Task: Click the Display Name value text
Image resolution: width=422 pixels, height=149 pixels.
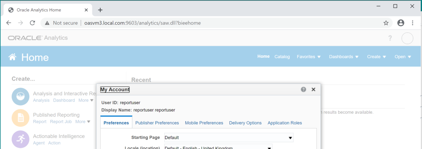Action: (154, 110)
